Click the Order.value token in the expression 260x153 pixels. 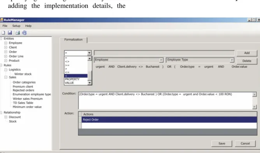(x=239, y=67)
